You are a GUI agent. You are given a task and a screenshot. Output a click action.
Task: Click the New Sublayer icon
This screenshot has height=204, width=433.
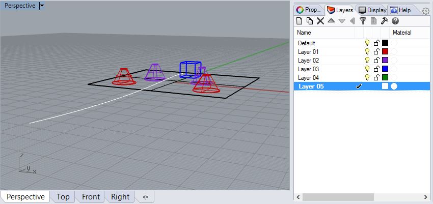pyautogui.click(x=310, y=21)
